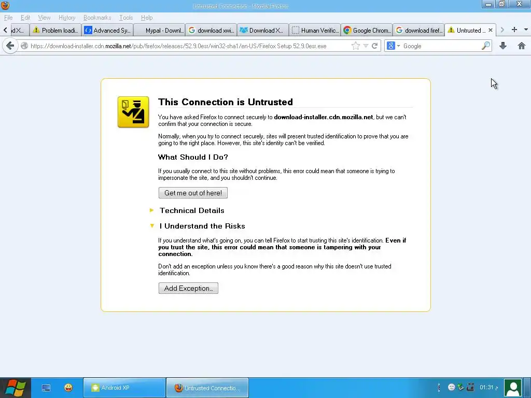Switch to the download xwi... tab
531x398 pixels.
pos(212,30)
